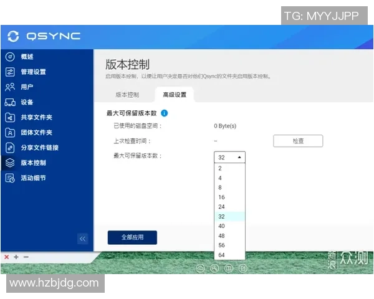Click the 全部应用 button

pos(132,237)
